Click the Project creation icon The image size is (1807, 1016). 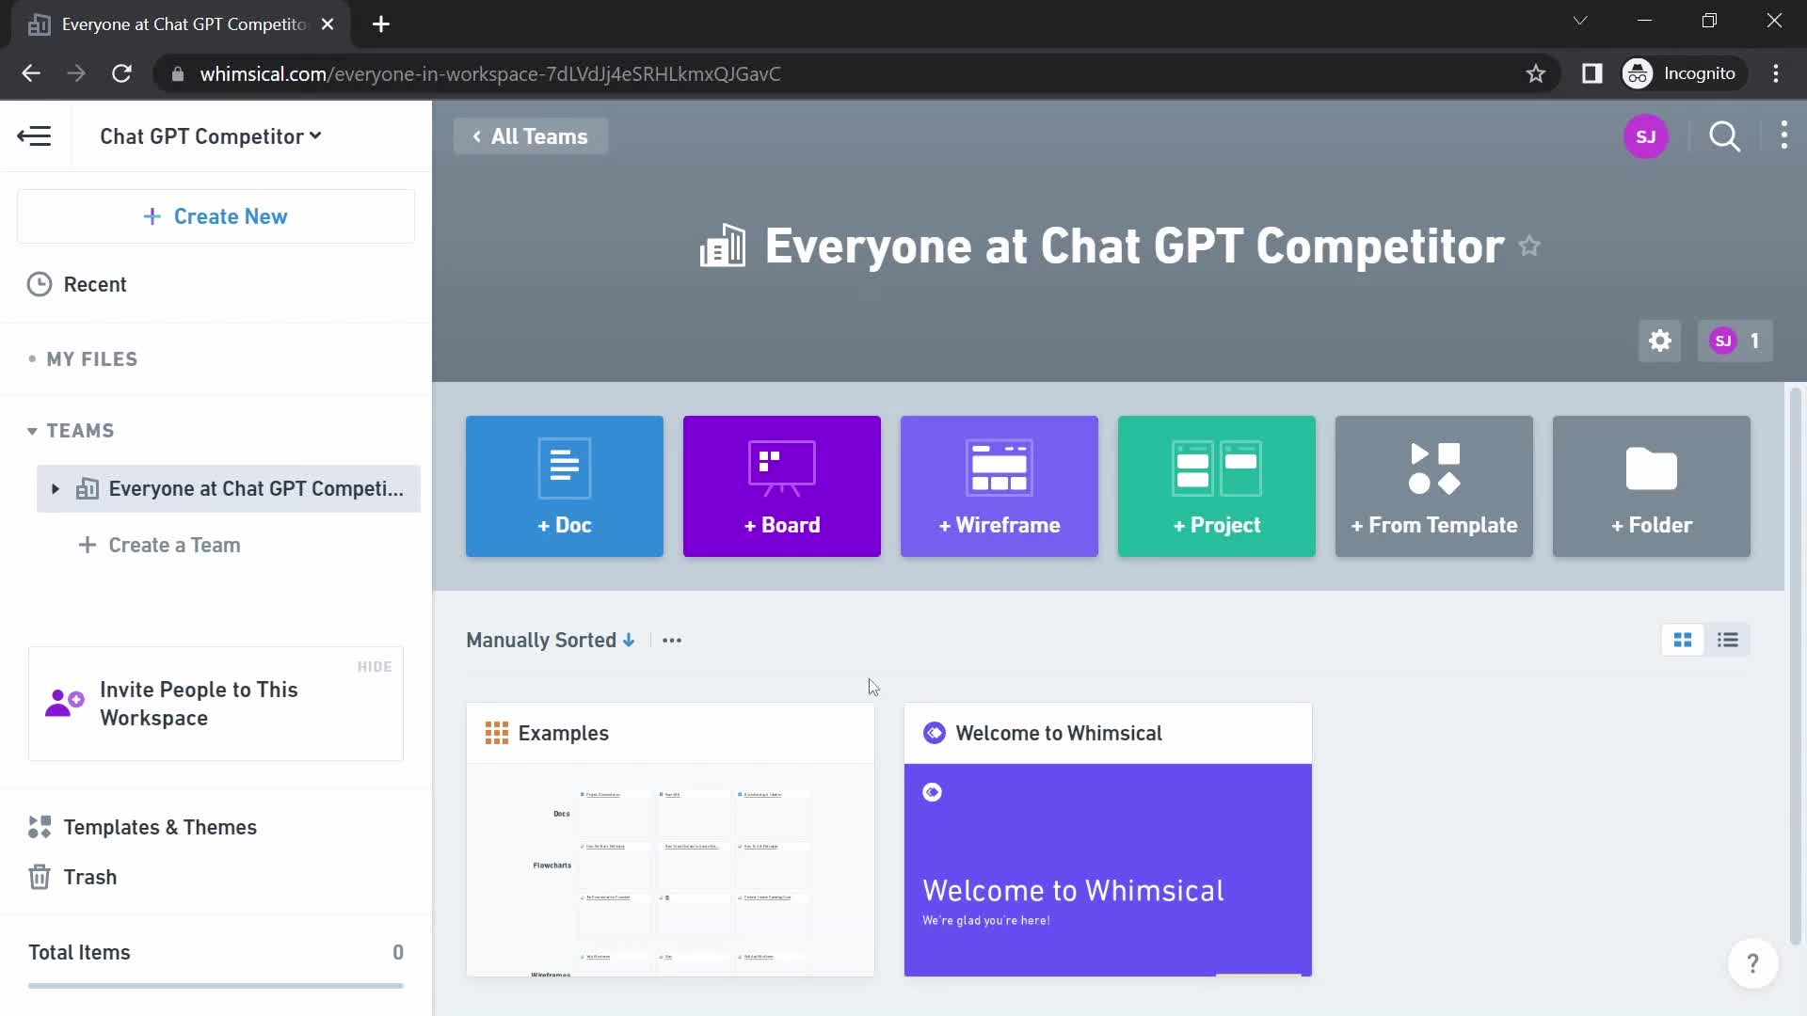tap(1216, 485)
